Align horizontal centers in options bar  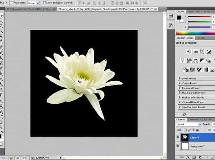click(x=99, y=3)
